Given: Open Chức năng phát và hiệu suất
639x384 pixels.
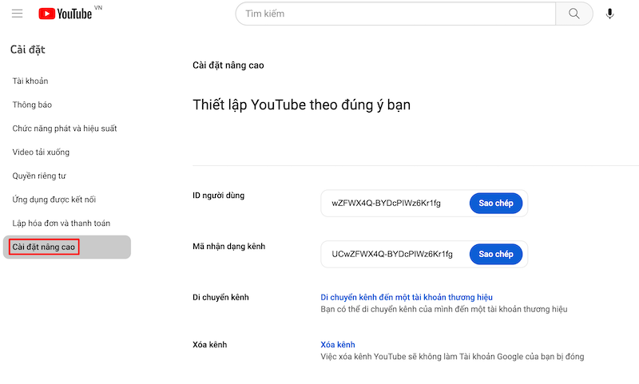Looking at the screenshot, I should (x=65, y=129).
